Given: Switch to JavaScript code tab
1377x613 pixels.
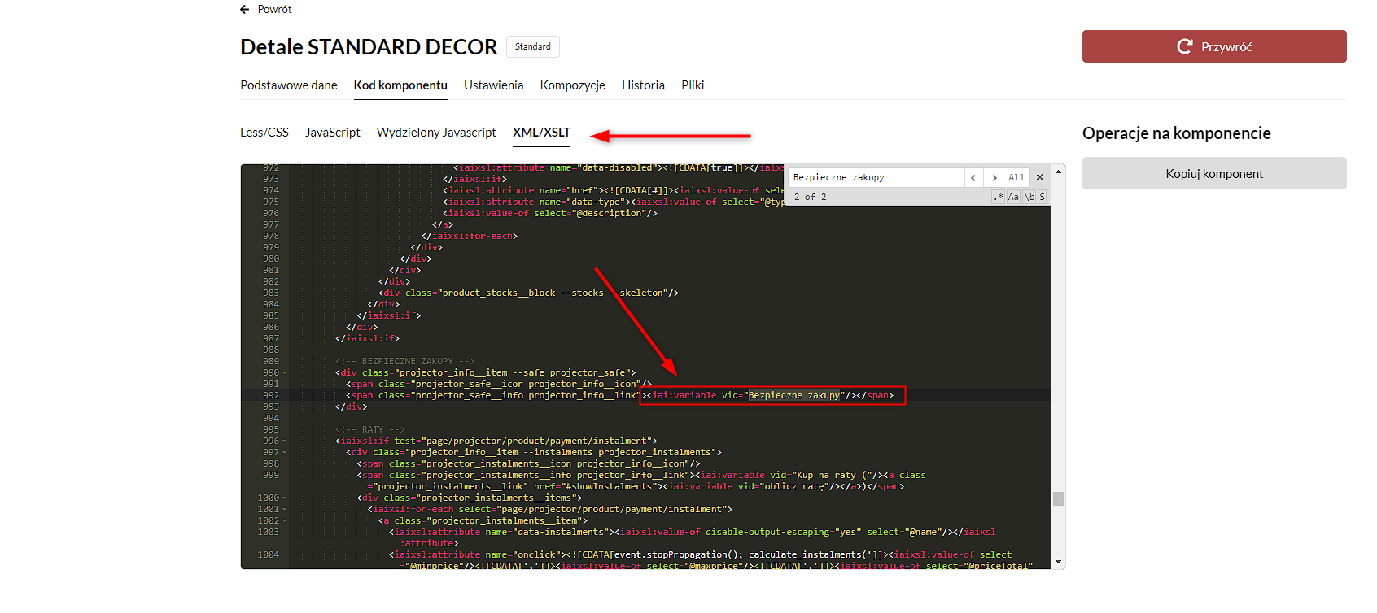Looking at the screenshot, I should [x=333, y=133].
